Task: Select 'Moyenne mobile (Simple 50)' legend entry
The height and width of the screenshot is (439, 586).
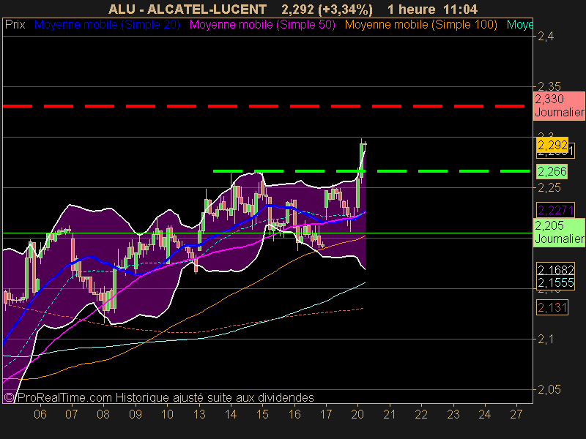Action: pyautogui.click(x=262, y=25)
